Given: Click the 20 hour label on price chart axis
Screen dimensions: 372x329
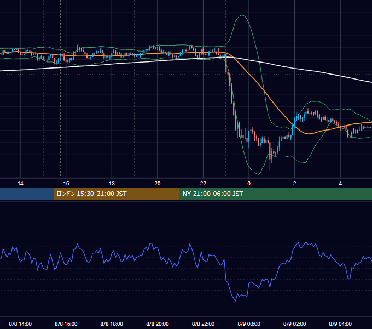Looking at the screenshot, I should 158,184.
